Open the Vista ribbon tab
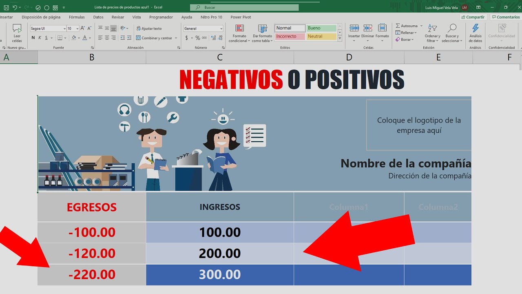This screenshot has width=522, height=294. coord(137,17)
